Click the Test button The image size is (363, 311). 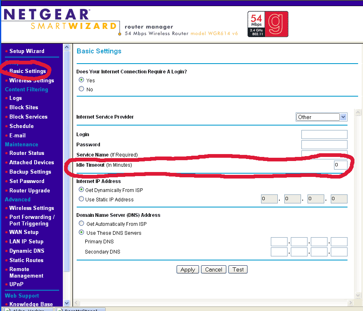coord(238,269)
